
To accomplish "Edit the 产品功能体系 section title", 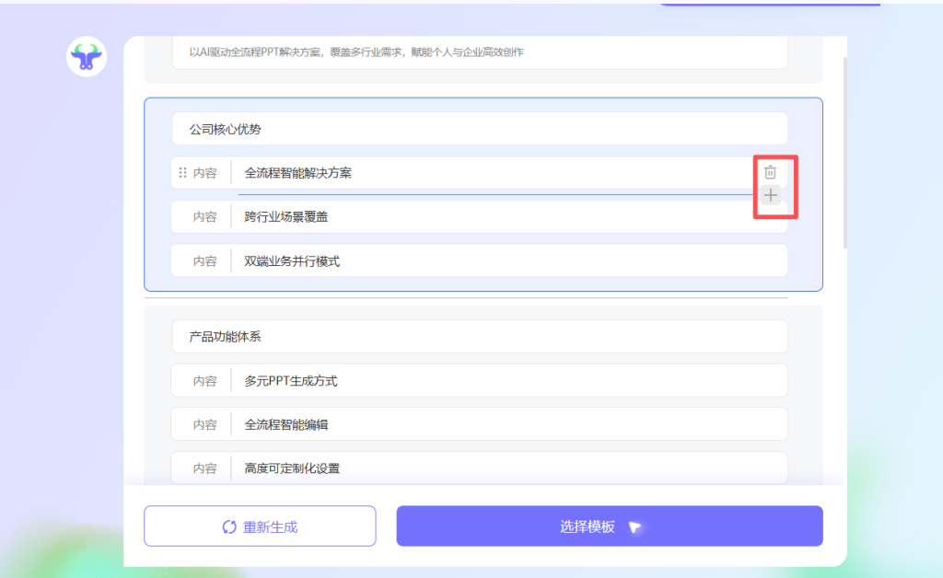I will tap(479, 337).
